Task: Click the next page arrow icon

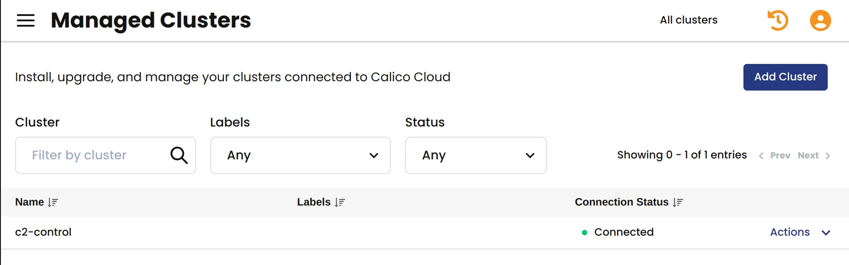Action: pos(828,156)
